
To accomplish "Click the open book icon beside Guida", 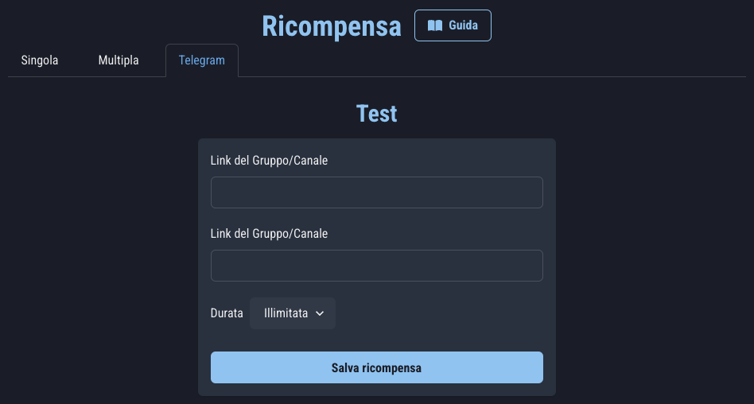I will tap(434, 25).
